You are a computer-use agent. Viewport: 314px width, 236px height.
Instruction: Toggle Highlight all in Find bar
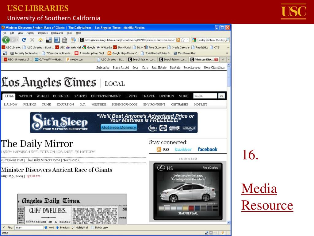pos(80,227)
